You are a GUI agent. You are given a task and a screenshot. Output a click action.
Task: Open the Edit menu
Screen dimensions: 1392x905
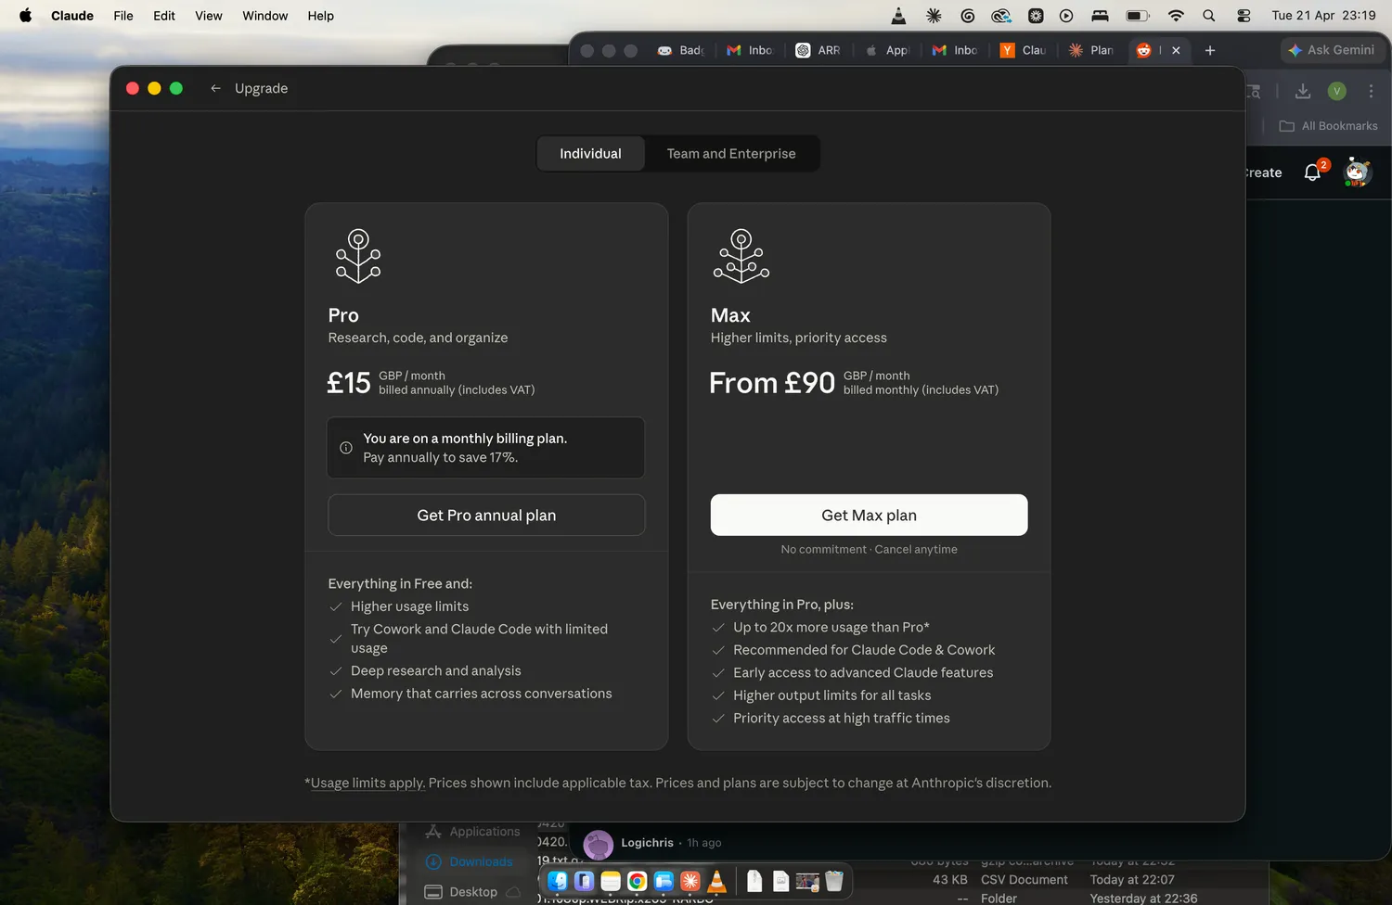[164, 16]
